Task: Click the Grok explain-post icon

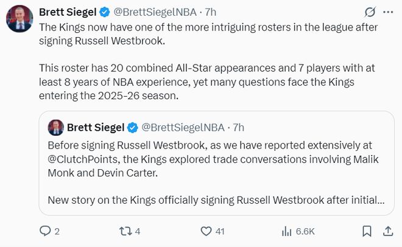Action: pyautogui.click(x=369, y=12)
